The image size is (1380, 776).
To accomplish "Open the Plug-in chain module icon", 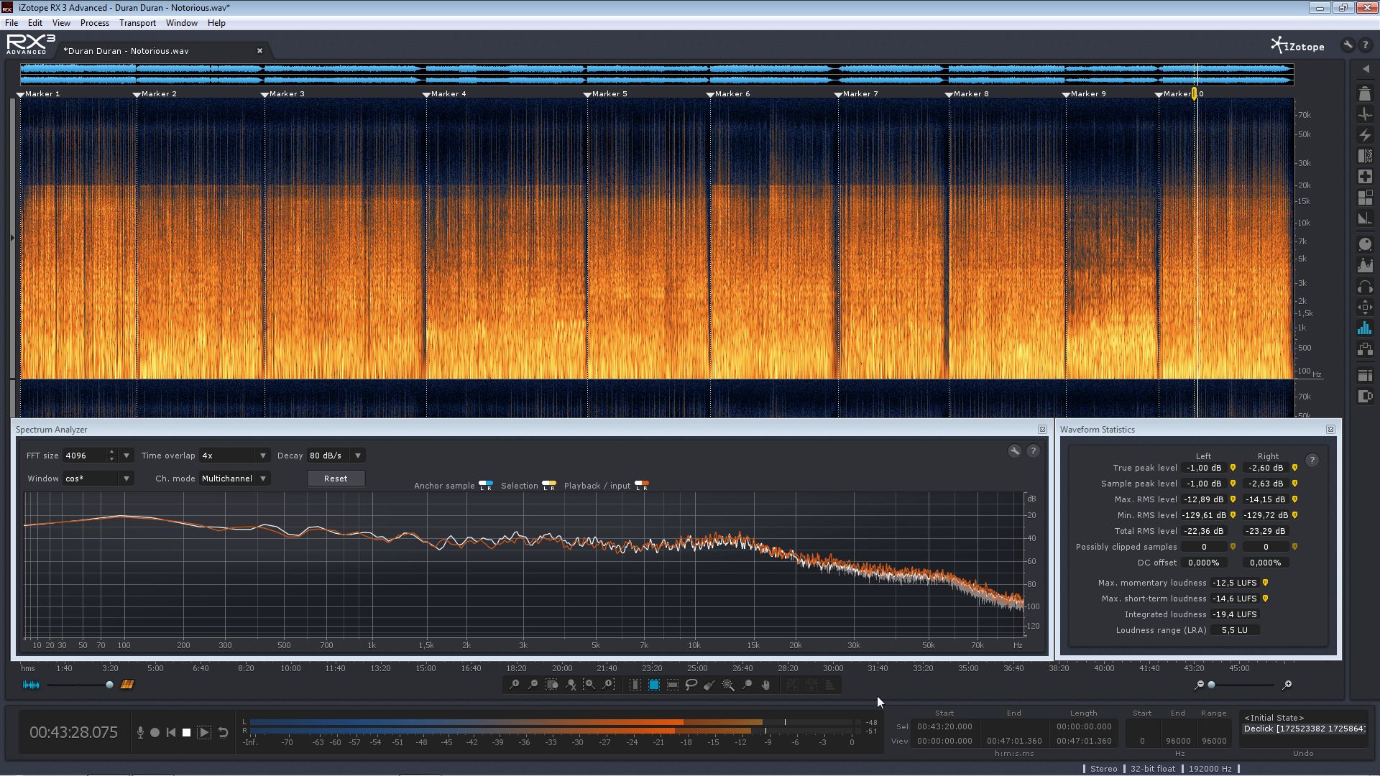I will point(1365,349).
